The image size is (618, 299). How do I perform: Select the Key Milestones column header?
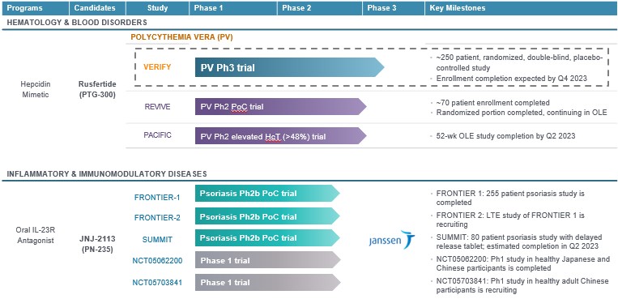[521, 8]
